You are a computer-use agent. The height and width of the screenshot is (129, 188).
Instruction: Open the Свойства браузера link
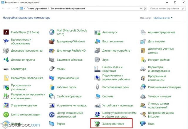click(69, 96)
